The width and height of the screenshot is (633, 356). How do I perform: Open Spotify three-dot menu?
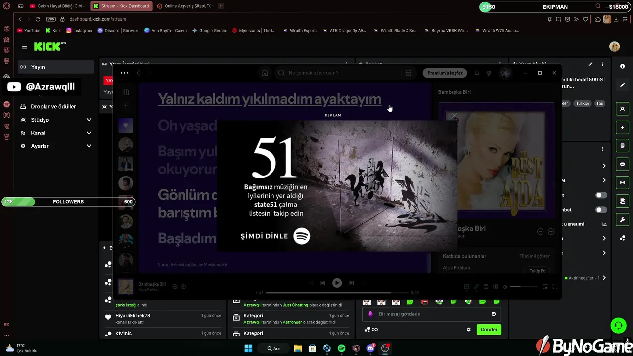coord(124,73)
